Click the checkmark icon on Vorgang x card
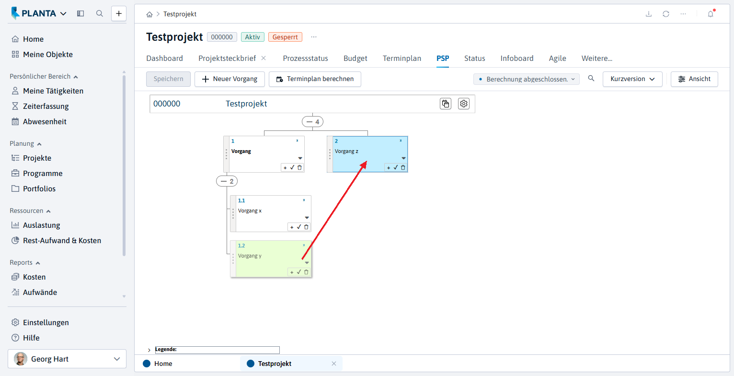Image resolution: width=734 pixels, height=376 pixels. pos(299,227)
